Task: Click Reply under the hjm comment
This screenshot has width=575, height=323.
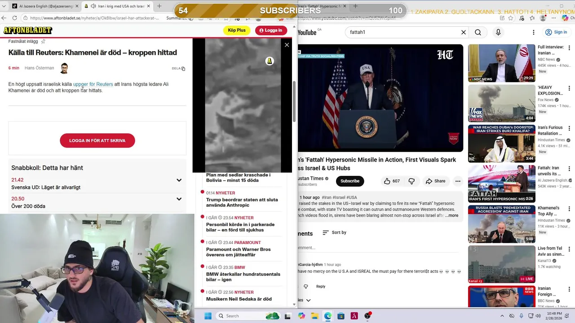Action: (x=320, y=286)
